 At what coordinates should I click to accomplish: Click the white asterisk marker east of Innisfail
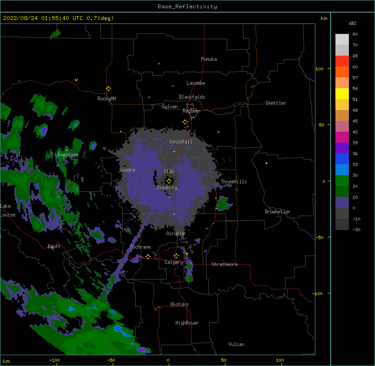coord(218,132)
